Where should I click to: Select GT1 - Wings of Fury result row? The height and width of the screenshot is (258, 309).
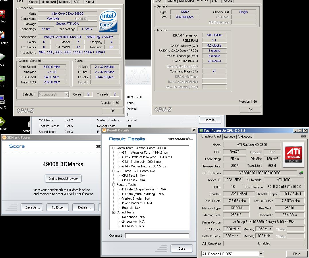point(145,153)
